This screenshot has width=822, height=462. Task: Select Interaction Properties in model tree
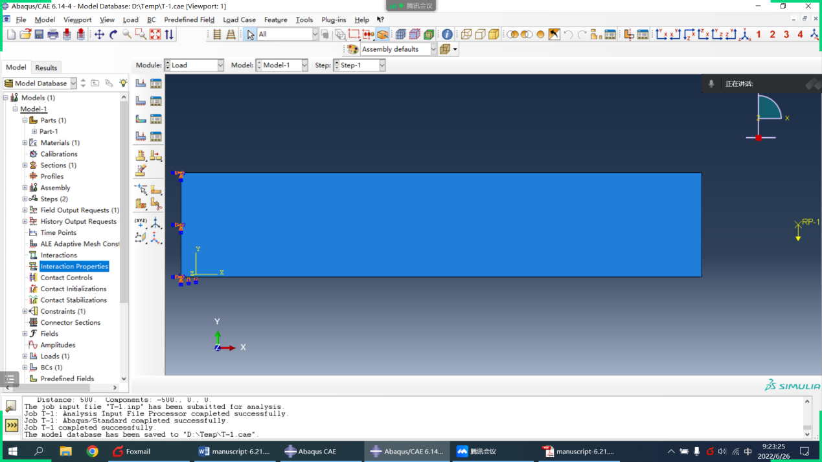(x=74, y=267)
